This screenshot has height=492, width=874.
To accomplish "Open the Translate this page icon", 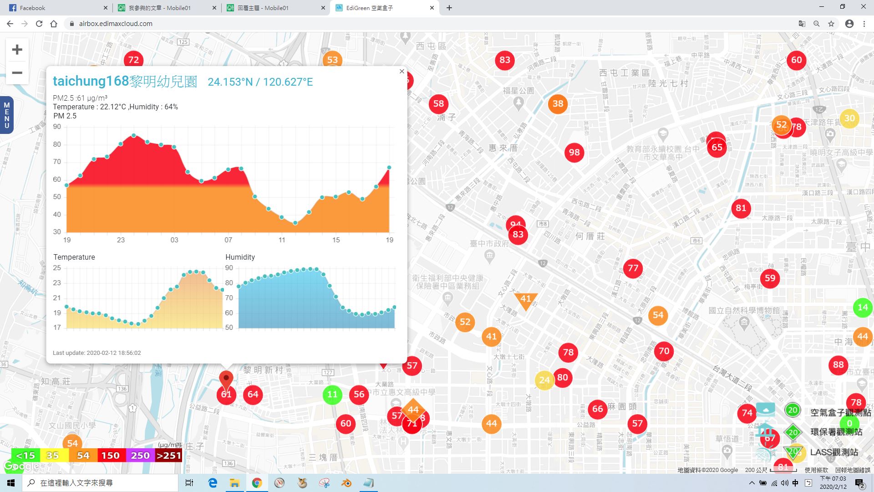I will tap(802, 24).
